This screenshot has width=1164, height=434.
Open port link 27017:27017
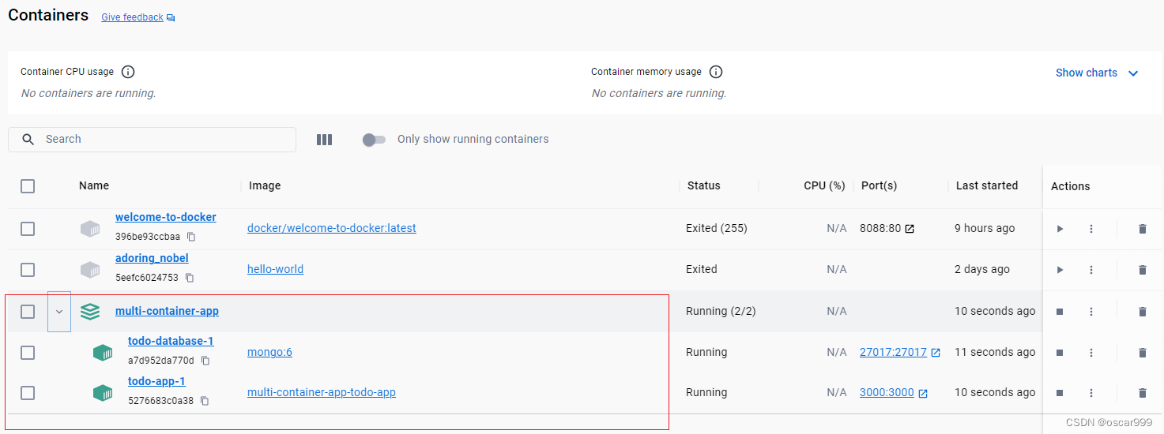point(893,353)
